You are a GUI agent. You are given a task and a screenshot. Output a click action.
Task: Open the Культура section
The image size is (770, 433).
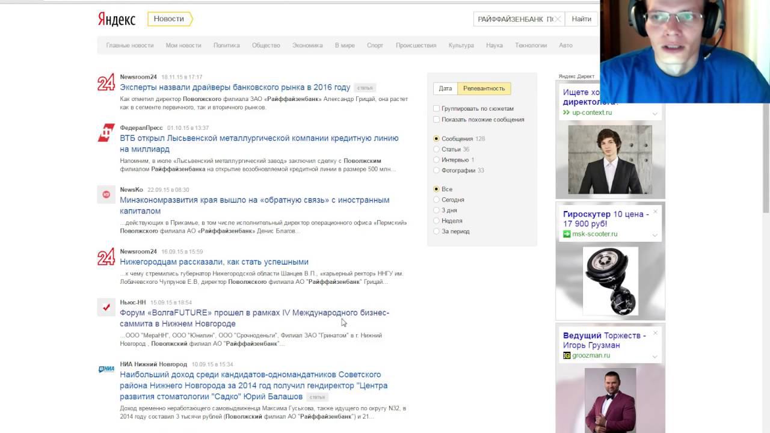pyautogui.click(x=461, y=45)
